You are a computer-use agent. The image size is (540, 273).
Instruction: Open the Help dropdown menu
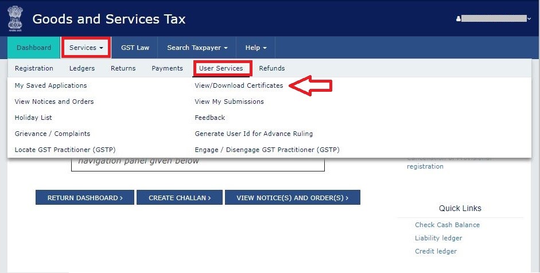(256, 48)
